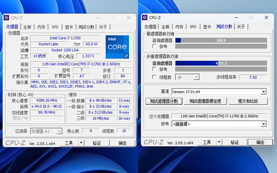The image size is (277, 173).
Task: Click 測試處理器穩定度 stress button
Action: point(205,101)
